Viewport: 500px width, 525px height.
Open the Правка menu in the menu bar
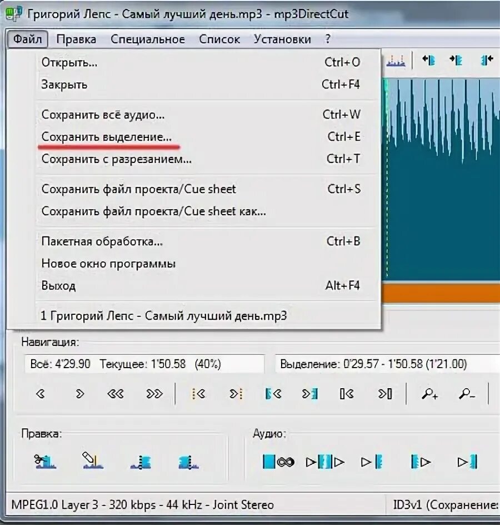click(76, 39)
